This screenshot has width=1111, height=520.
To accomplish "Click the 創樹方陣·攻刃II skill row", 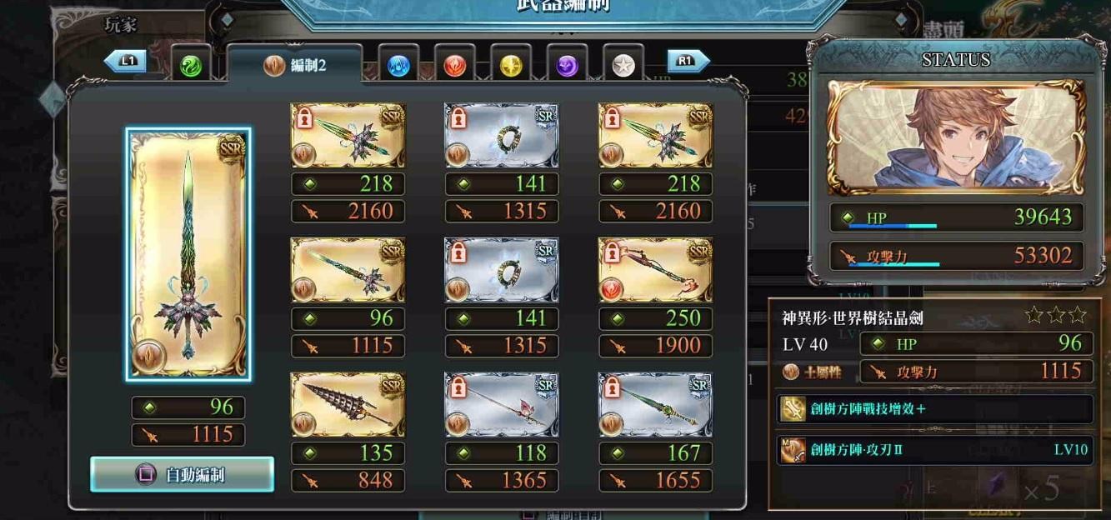I will [935, 449].
